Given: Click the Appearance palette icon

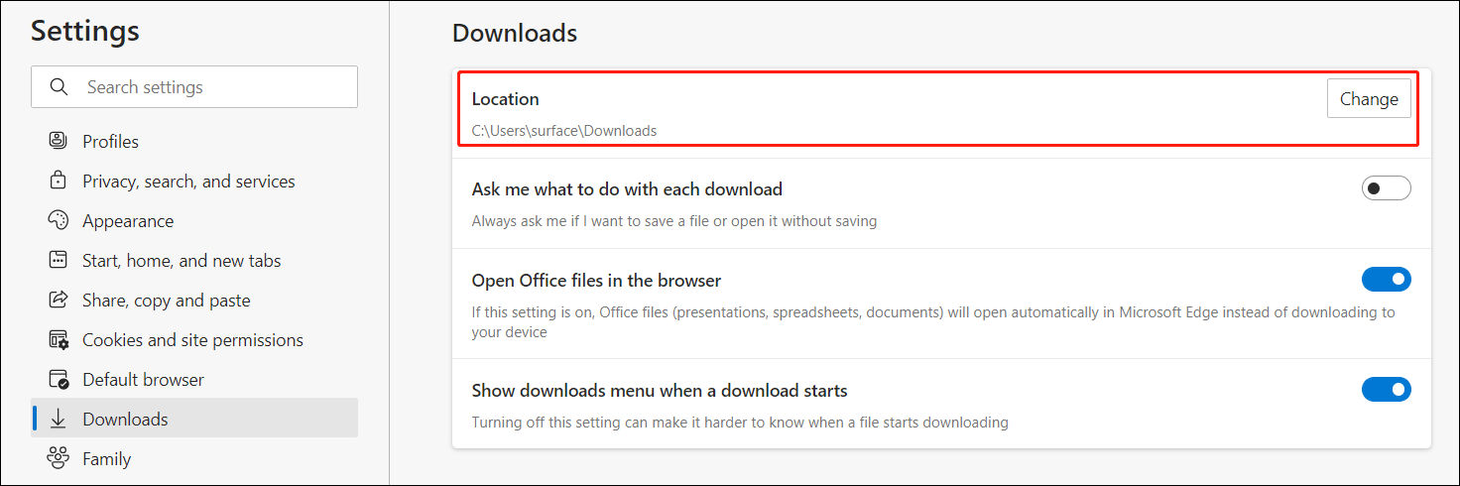Looking at the screenshot, I should [58, 220].
